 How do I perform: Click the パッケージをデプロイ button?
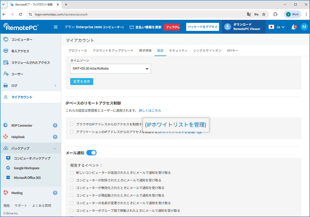202,27
